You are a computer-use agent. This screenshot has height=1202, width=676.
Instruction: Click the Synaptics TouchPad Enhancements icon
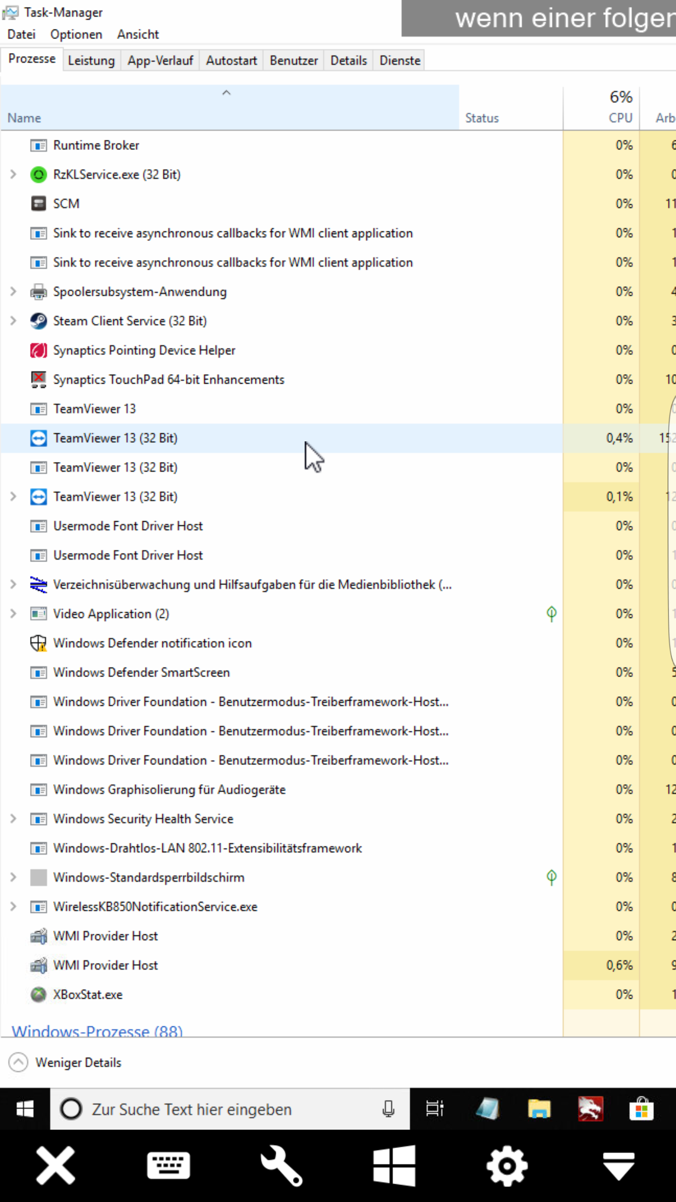click(38, 379)
